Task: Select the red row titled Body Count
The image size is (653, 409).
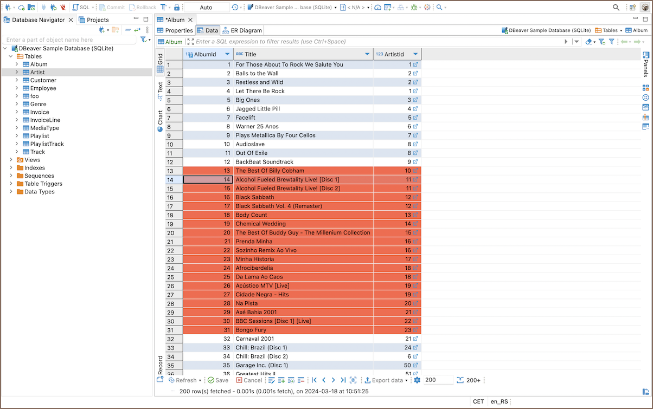Action: coord(303,215)
